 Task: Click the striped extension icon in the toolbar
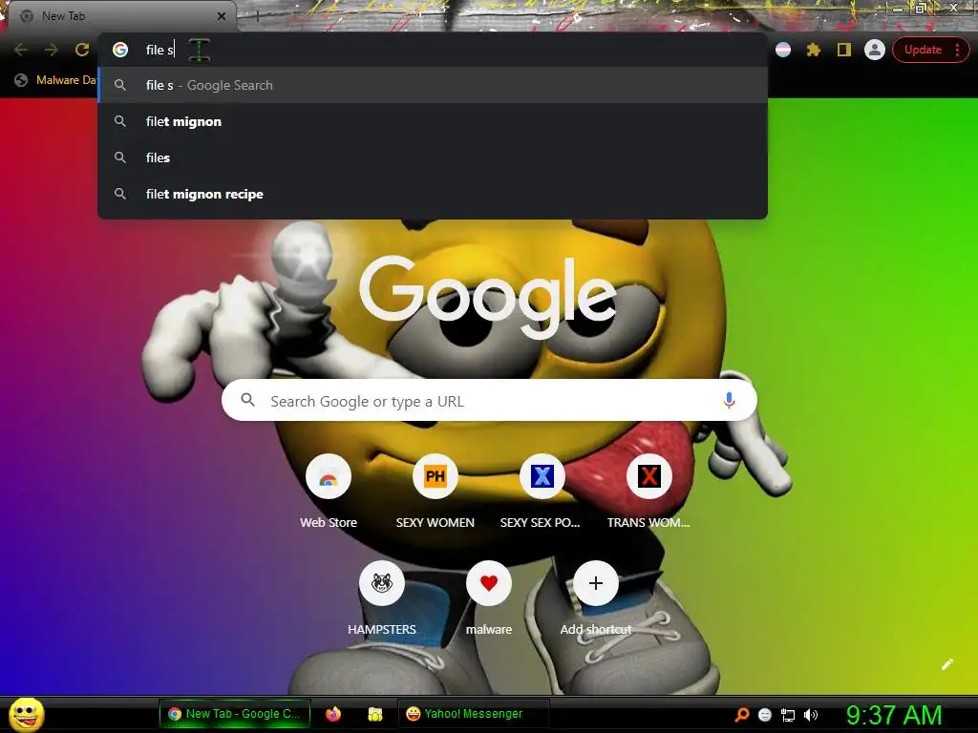pyautogui.click(x=783, y=50)
